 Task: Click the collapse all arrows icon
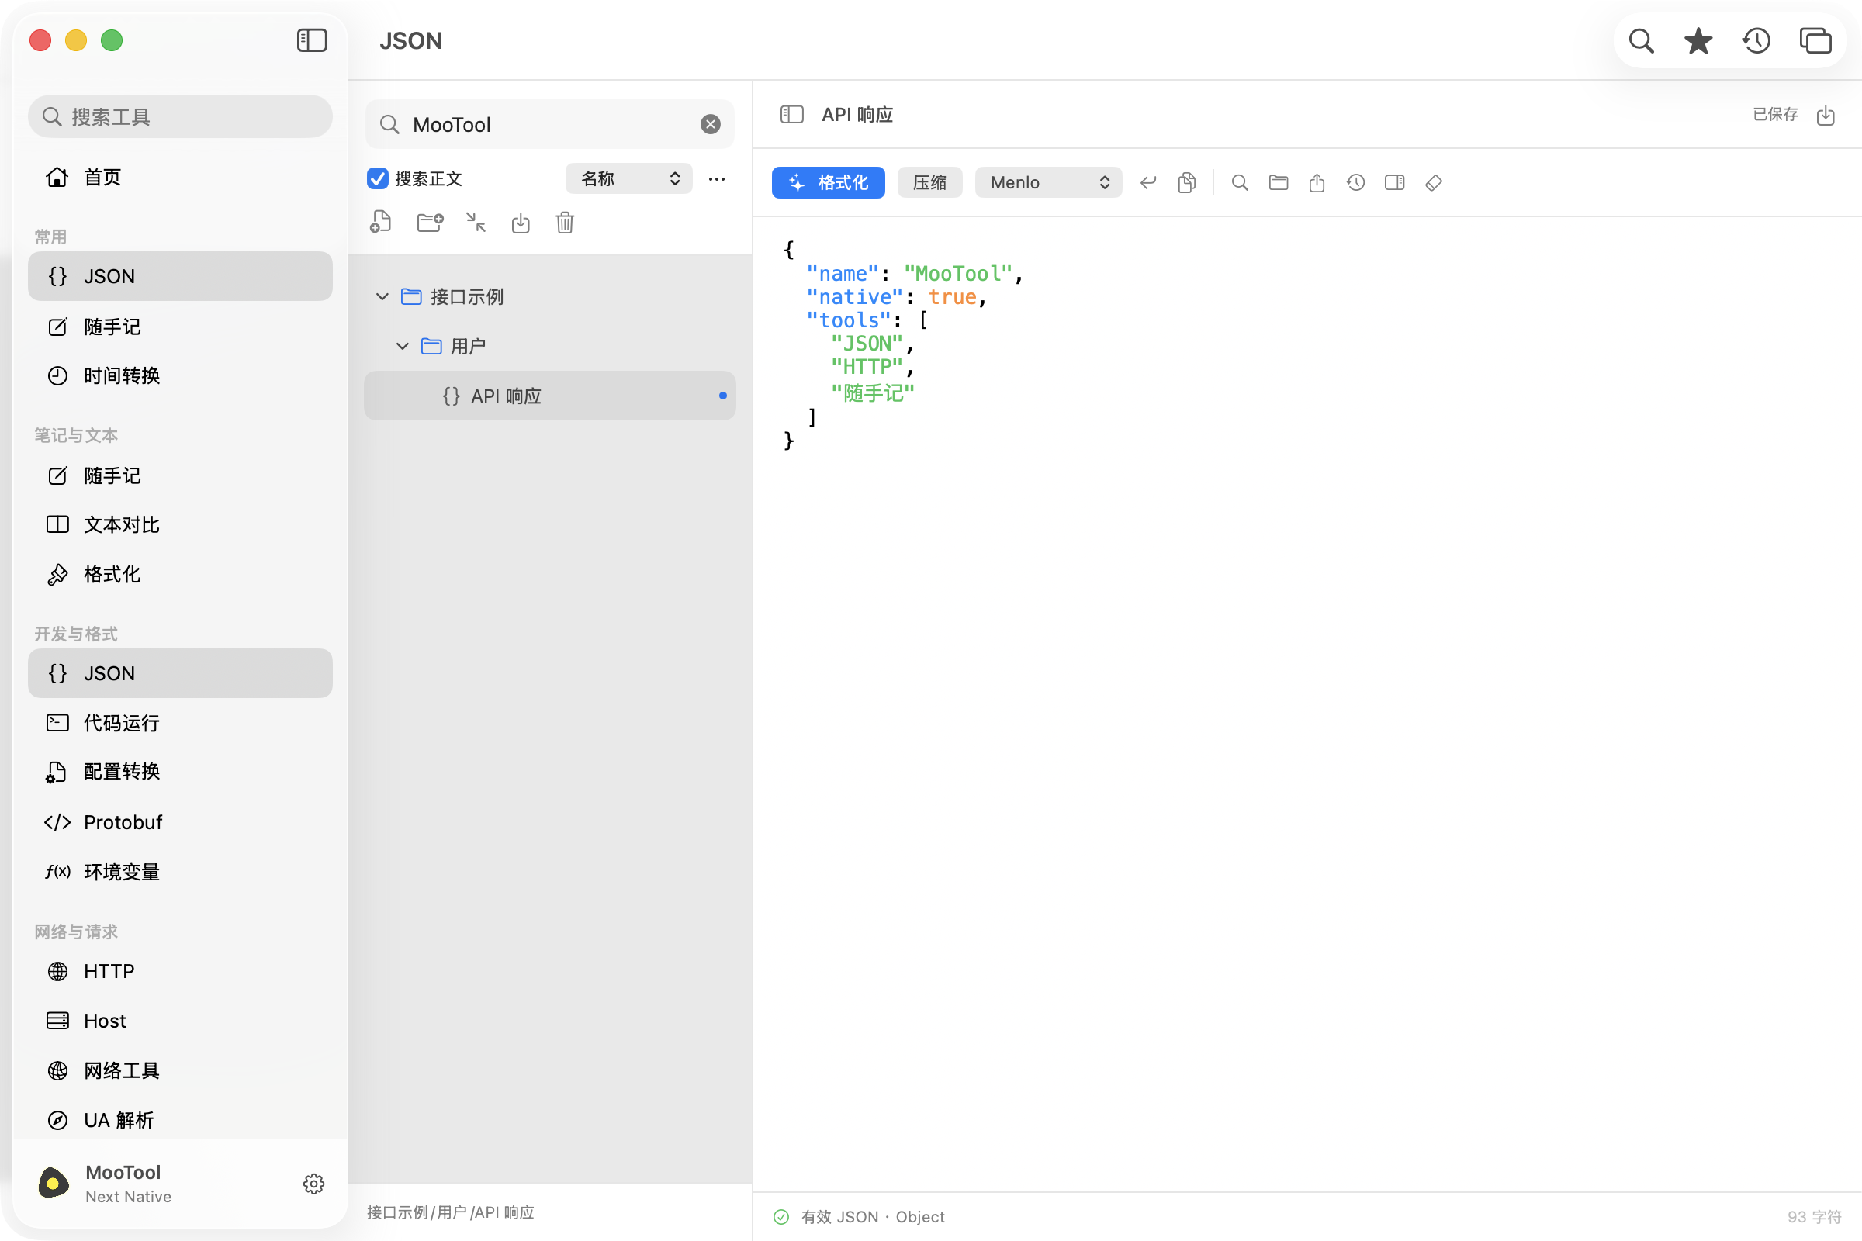click(476, 223)
